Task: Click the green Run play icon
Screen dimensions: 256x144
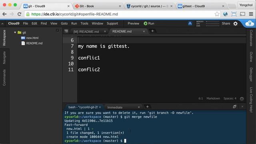Action: coord(146,24)
